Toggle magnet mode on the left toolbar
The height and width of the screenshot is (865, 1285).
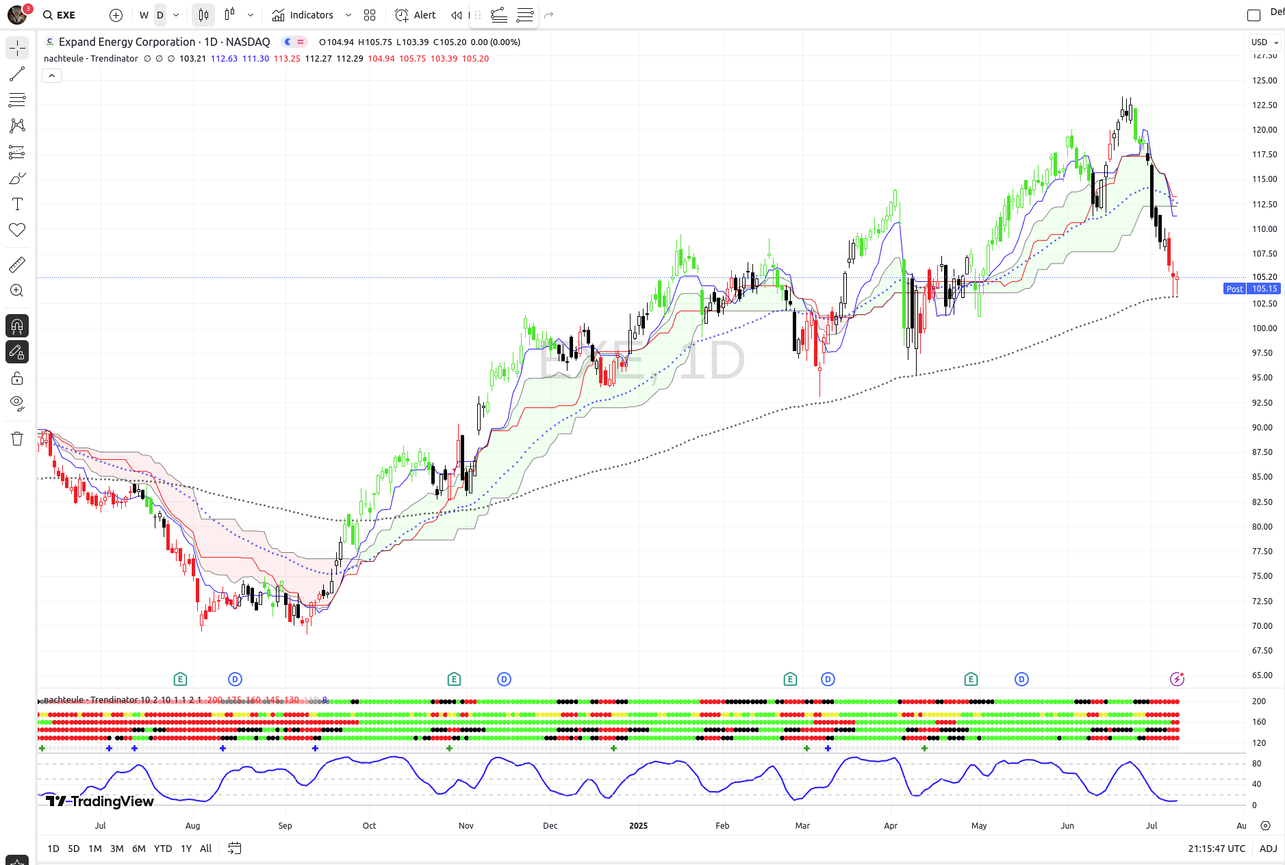click(x=17, y=326)
